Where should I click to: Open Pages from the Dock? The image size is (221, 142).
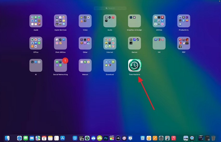(x=155, y=138)
